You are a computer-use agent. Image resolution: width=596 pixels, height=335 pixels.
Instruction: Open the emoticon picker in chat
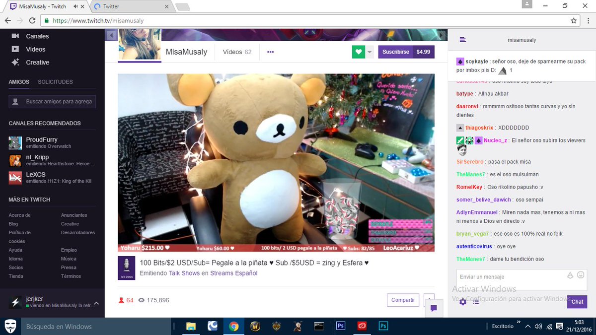(x=581, y=275)
